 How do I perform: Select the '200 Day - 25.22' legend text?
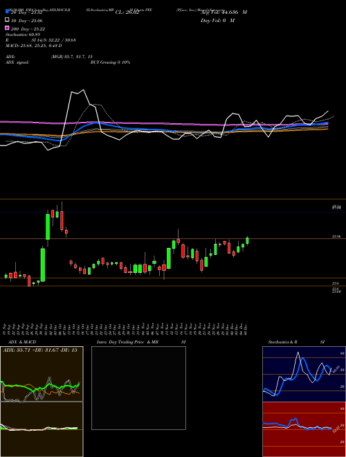coord(28,29)
